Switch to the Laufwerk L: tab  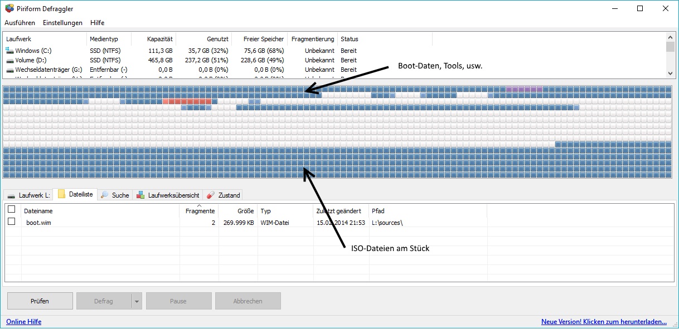pyautogui.click(x=28, y=195)
